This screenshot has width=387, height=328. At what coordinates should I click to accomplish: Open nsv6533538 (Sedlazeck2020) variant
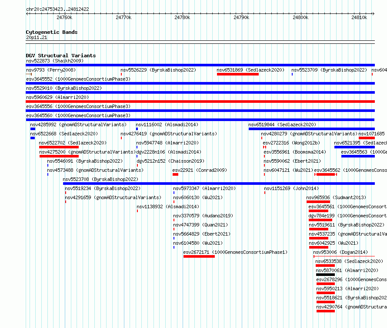349,261
